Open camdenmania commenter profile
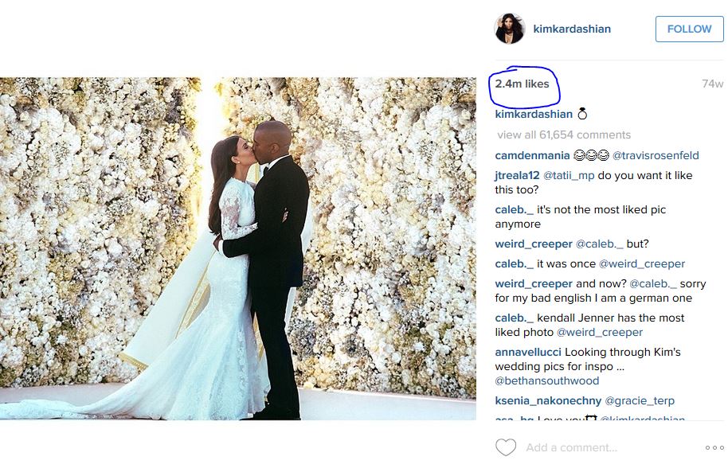Image resolution: width=728 pixels, height=472 pixels. (x=532, y=155)
